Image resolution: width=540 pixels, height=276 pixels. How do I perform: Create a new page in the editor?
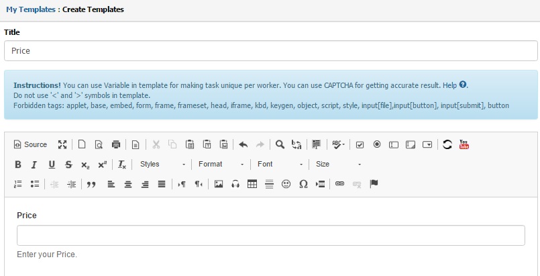pos(82,144)
